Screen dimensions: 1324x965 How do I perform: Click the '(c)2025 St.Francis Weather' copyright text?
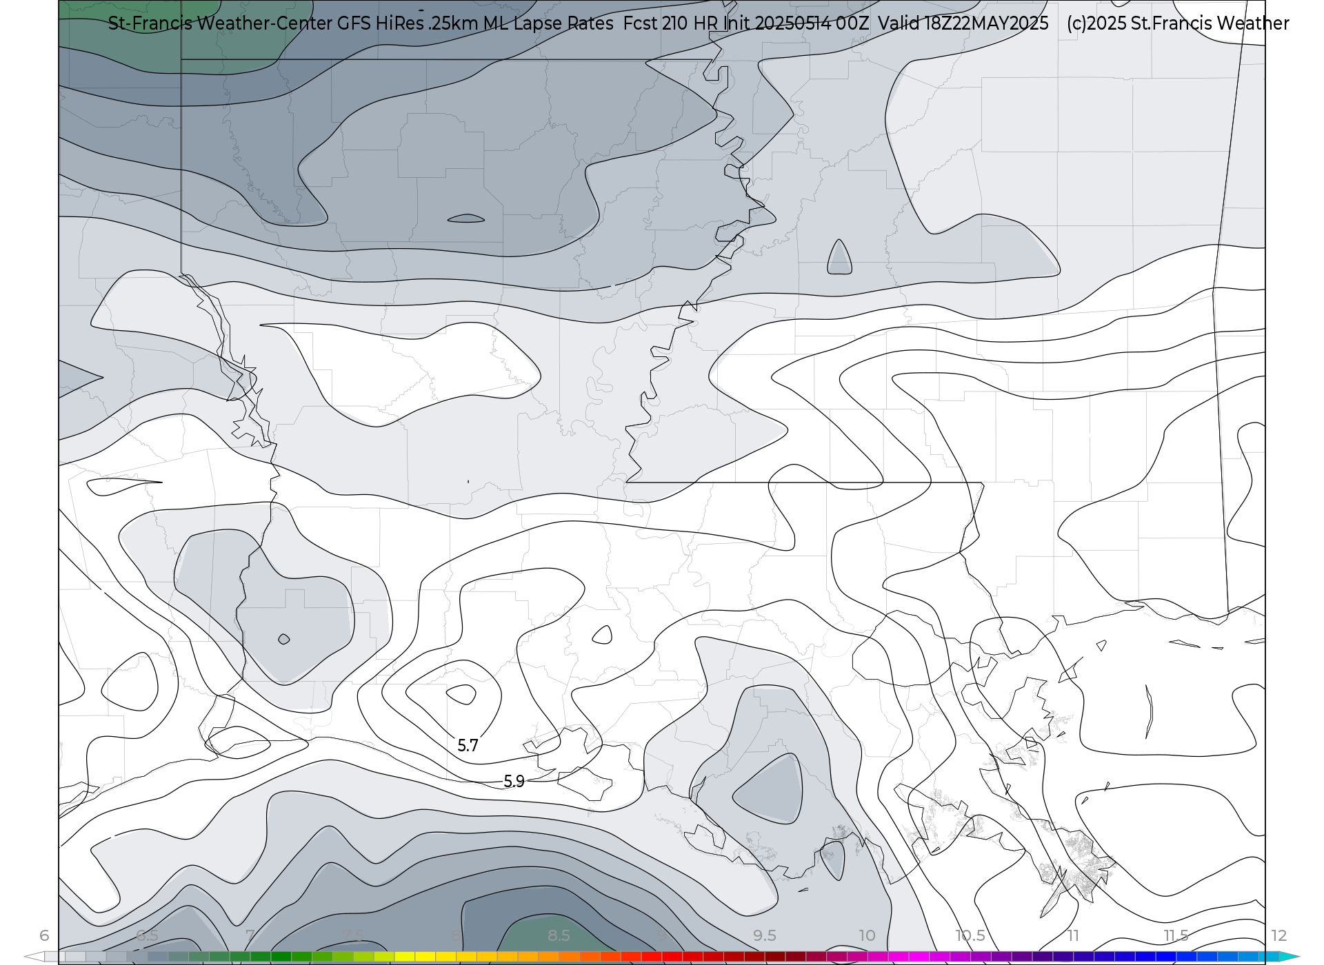[1178, 23]
